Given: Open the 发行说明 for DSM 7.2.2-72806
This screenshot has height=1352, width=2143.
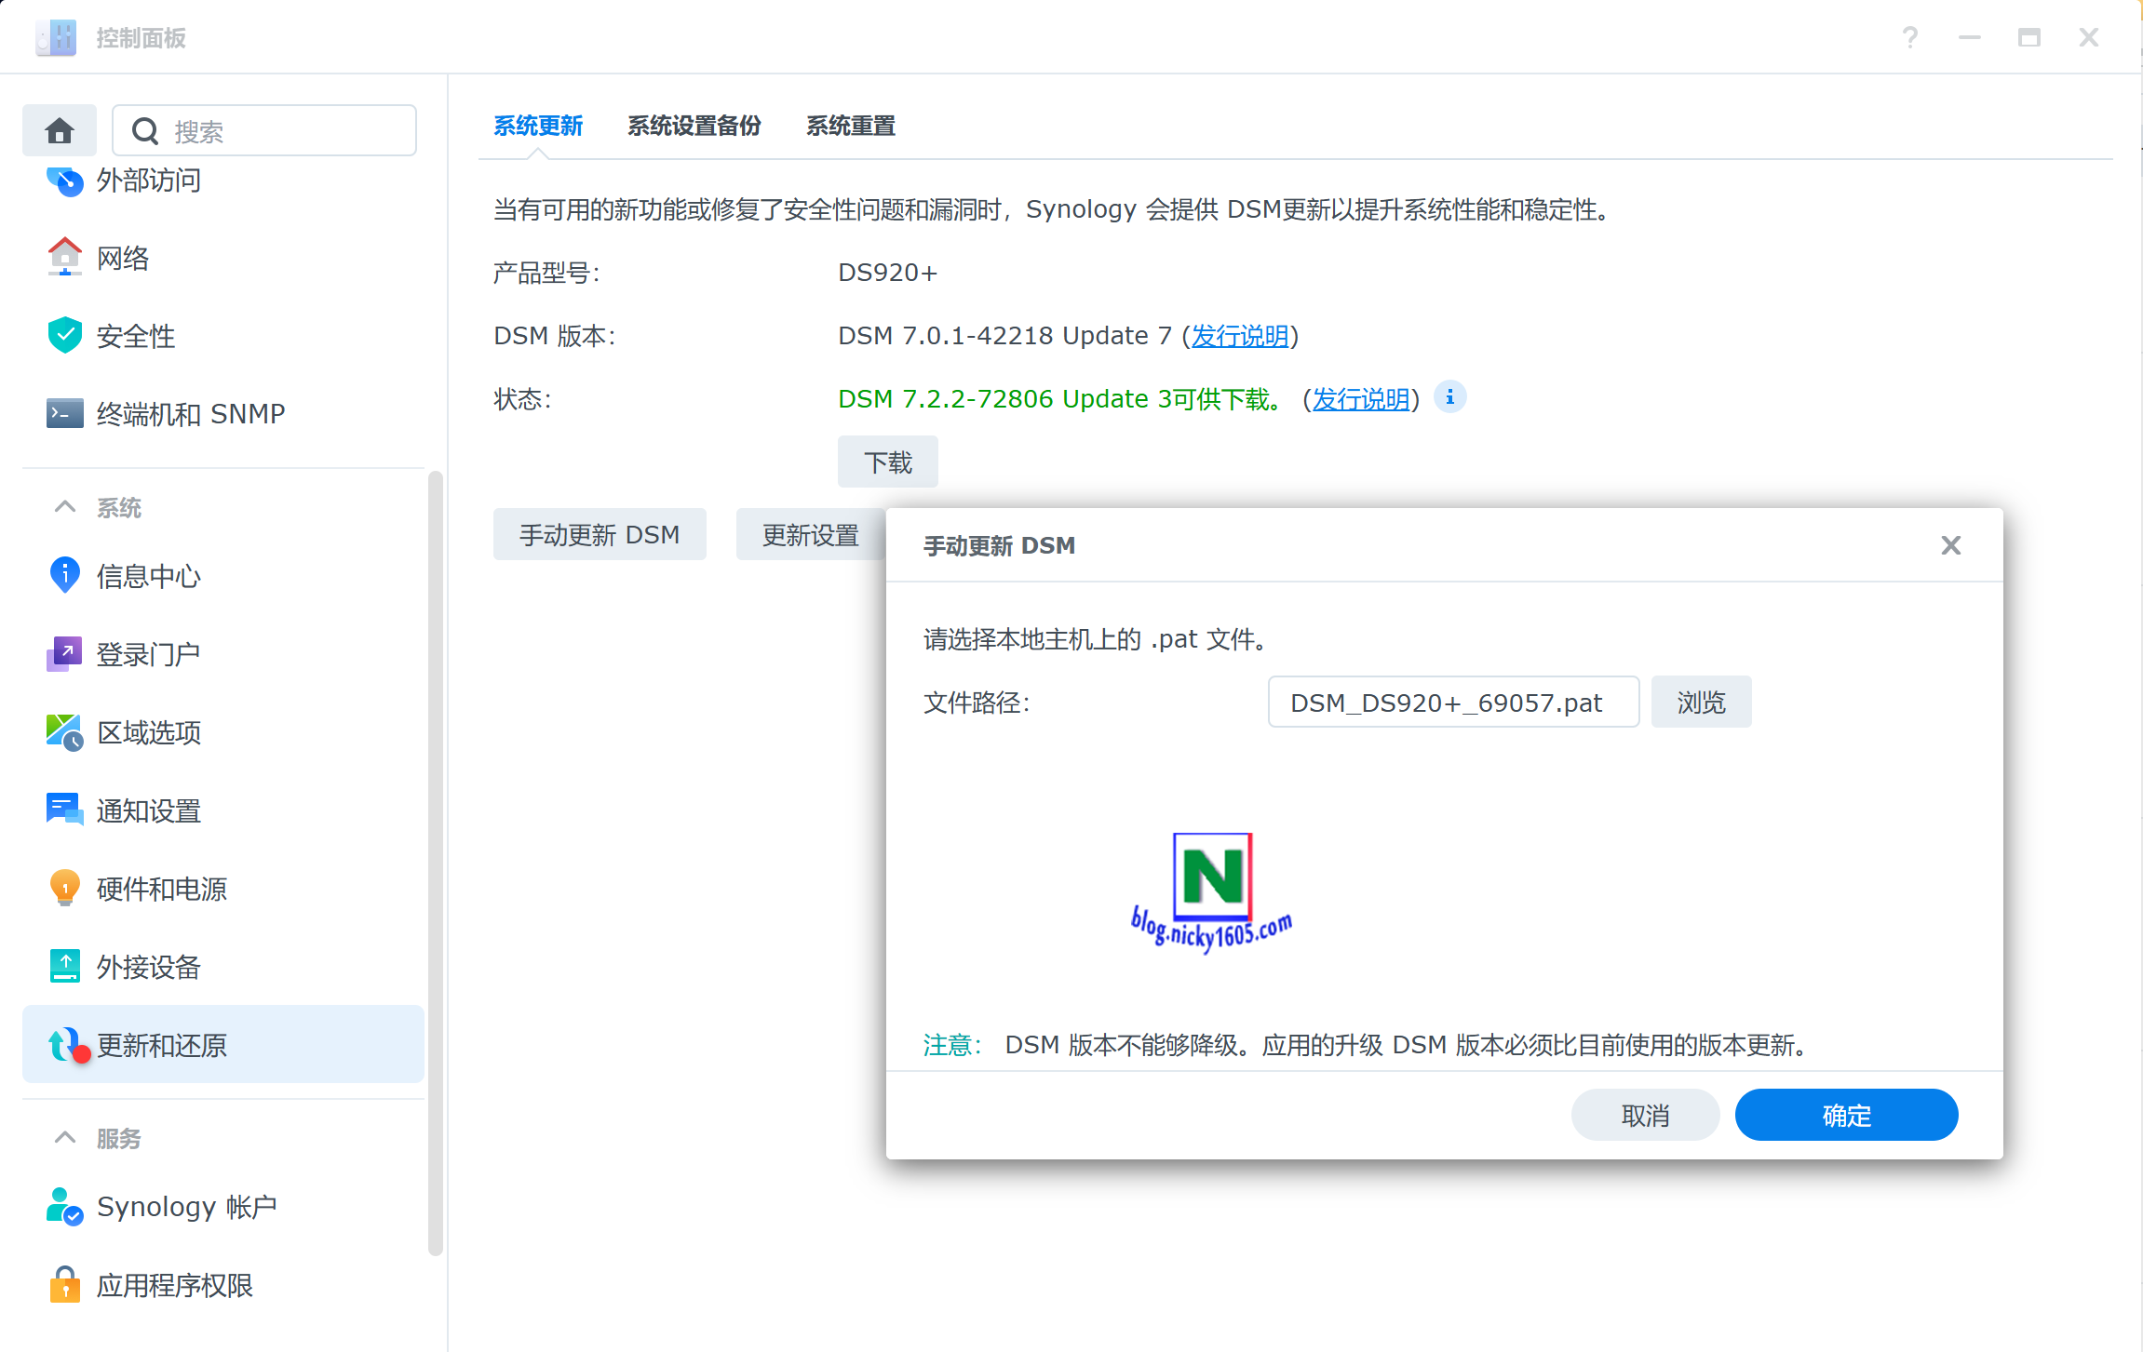Looking at the screenshot, I should (1361, 398).
